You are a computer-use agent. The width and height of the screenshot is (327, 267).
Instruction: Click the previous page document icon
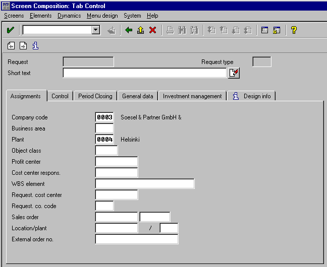pos(11,46)
